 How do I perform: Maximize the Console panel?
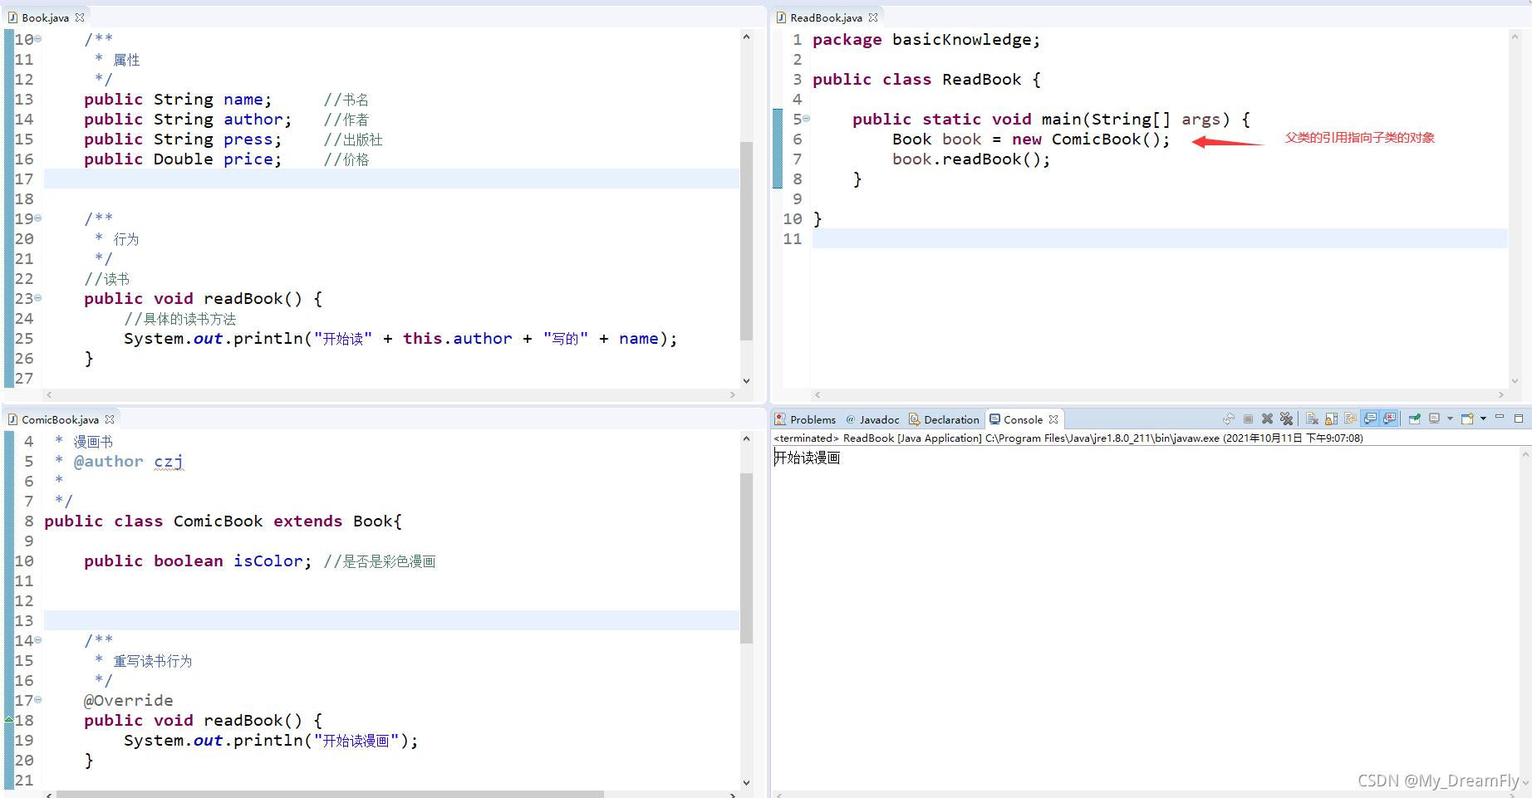[x=1519, y=419]
